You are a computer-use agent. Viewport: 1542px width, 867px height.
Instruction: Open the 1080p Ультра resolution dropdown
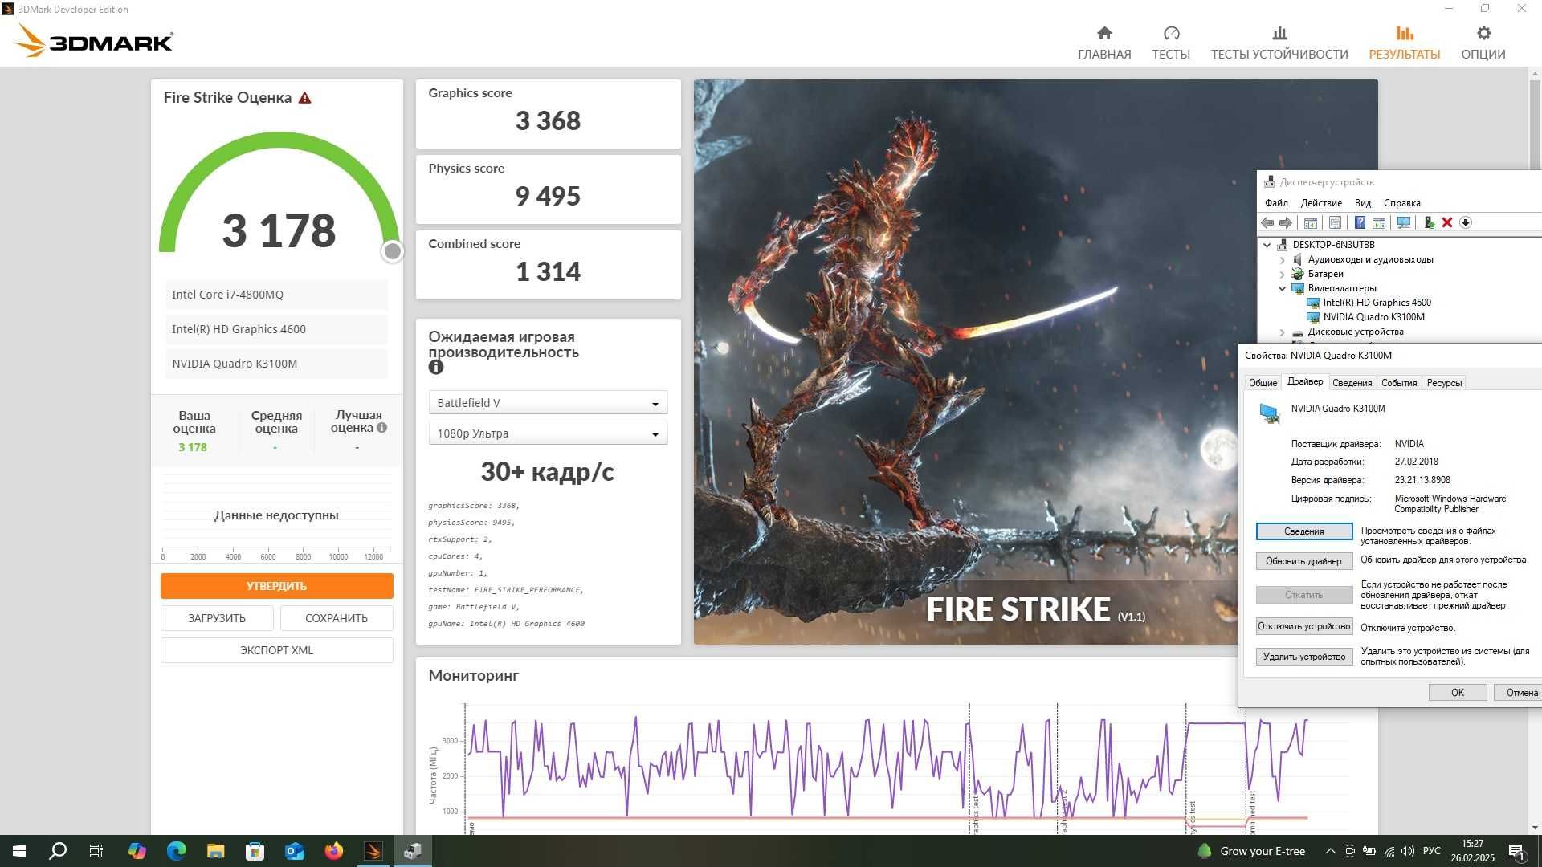[548, 433]
